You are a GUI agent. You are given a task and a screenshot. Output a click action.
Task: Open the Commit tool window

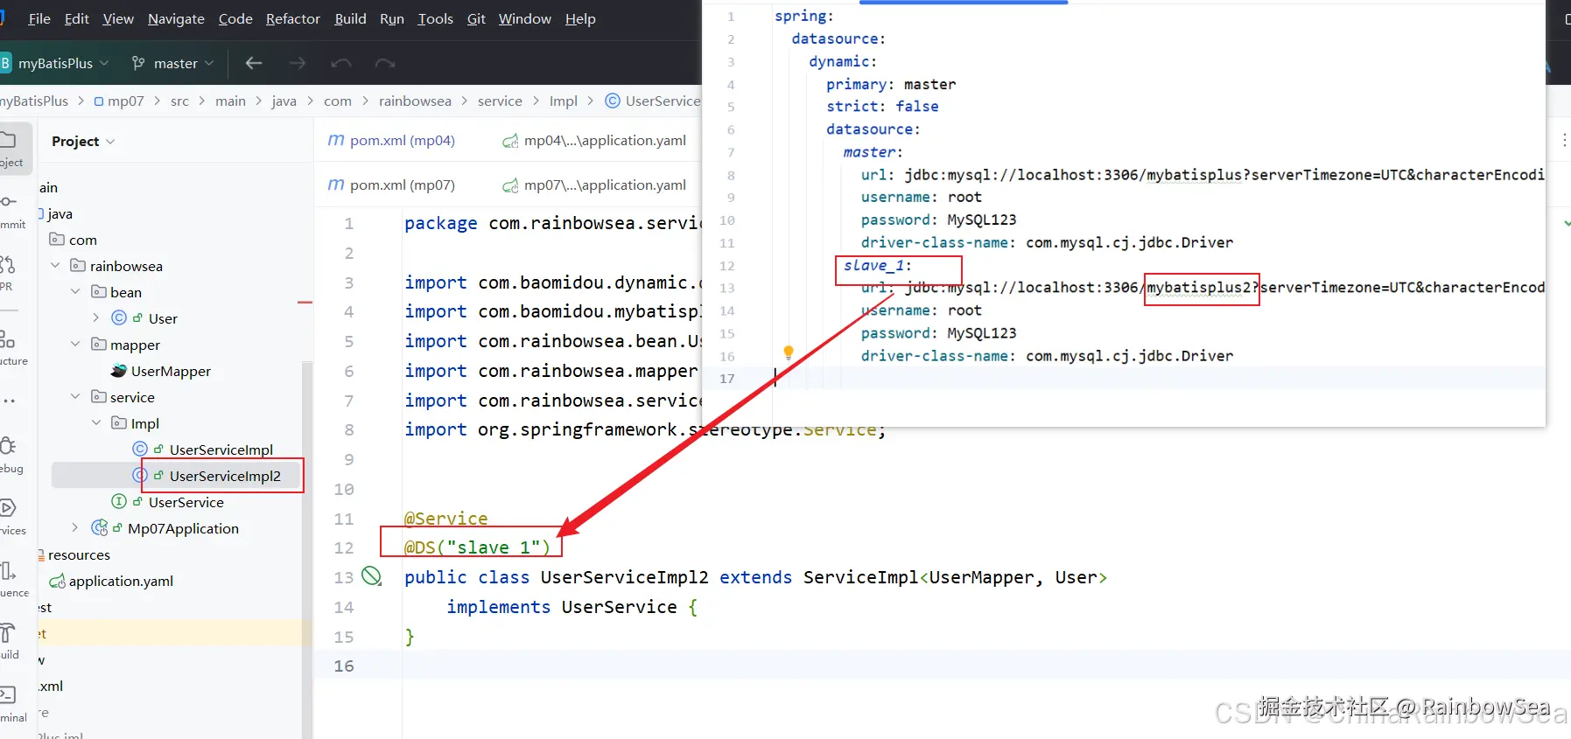[11, 212]
